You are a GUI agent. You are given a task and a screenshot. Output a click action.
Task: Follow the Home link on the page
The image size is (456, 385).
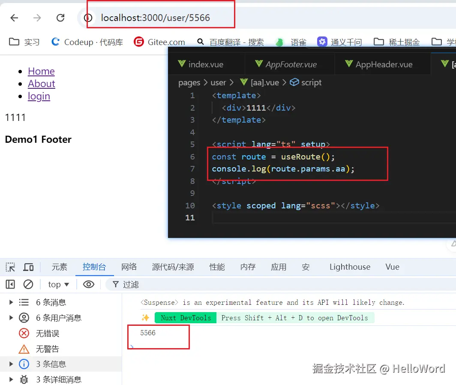tap(41, 71)
